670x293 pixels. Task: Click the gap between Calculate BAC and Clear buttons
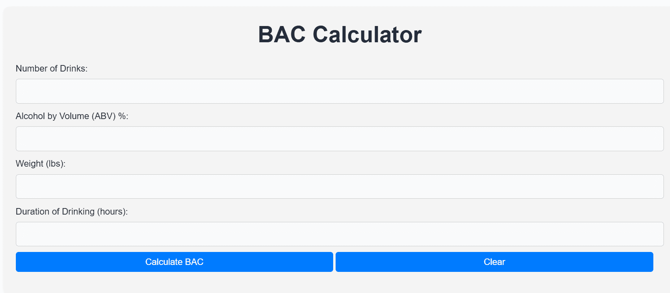334,262
